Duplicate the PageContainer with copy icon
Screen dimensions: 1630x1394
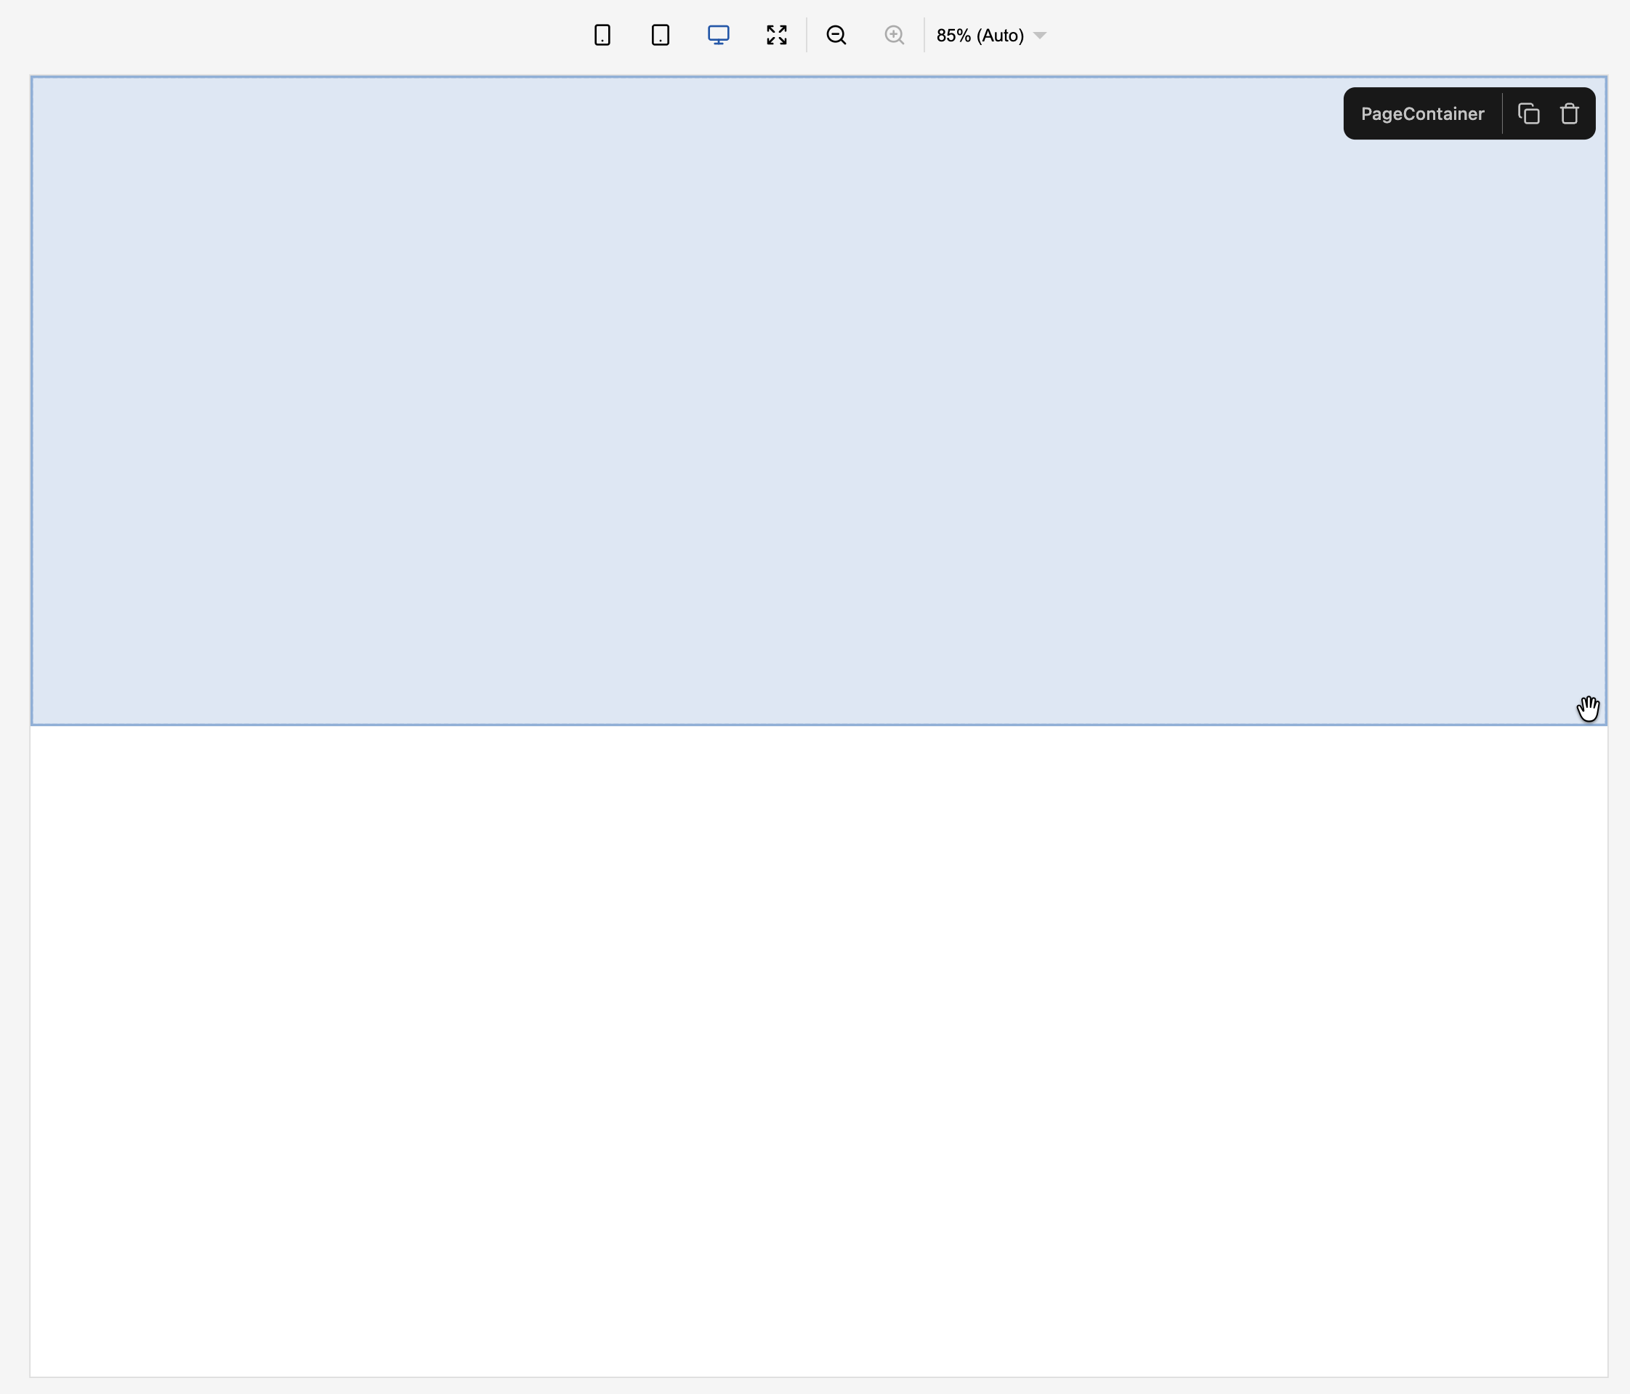tap(1528, 114)
